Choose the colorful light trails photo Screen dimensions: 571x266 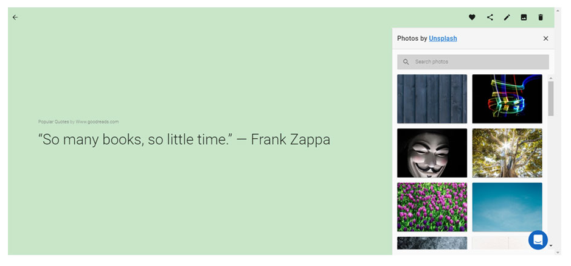tap(507, 99)
